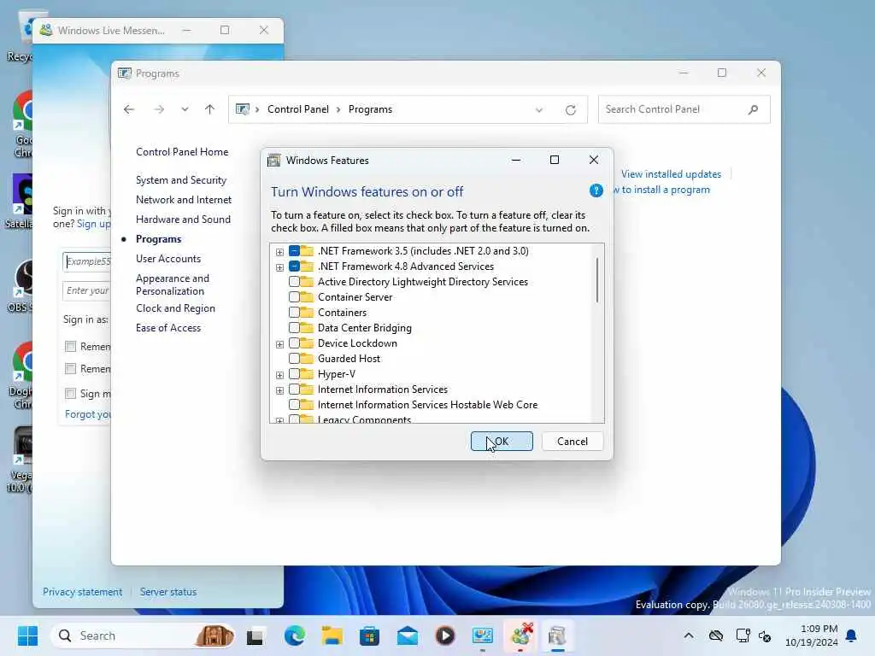Screen dimensions: 875x656
Task: Enable the Container Server feature
Action: (294, 297)
